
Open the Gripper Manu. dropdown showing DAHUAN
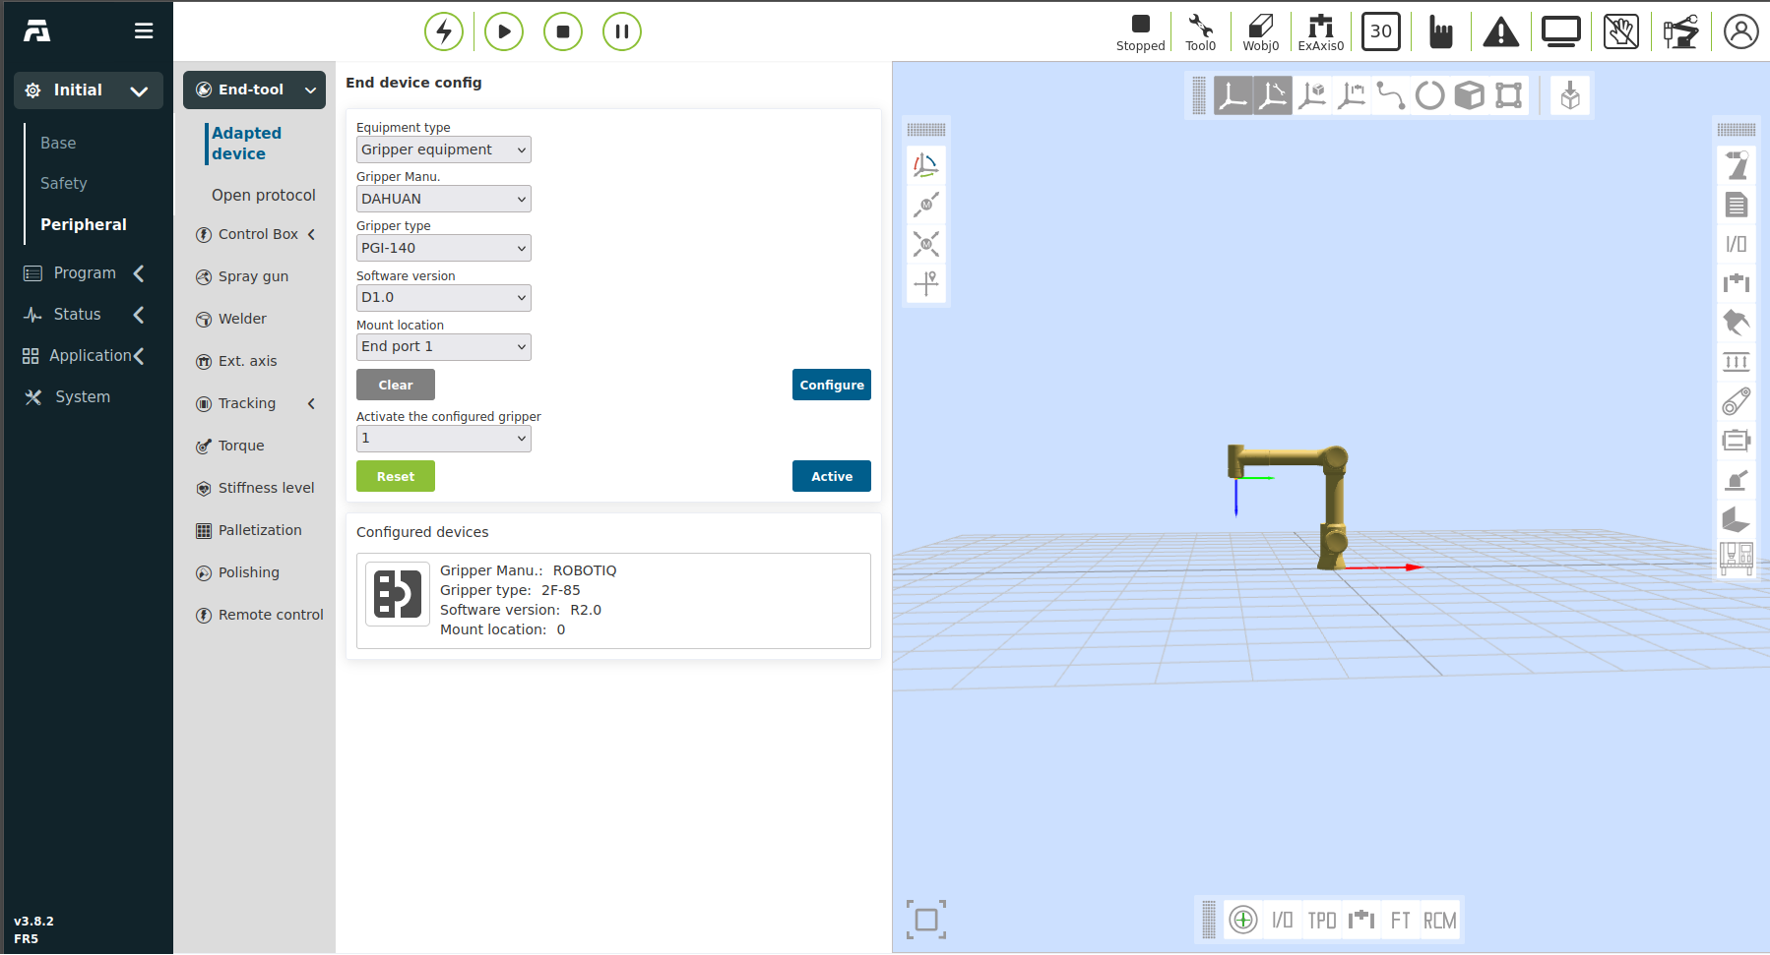pos(443,199)
